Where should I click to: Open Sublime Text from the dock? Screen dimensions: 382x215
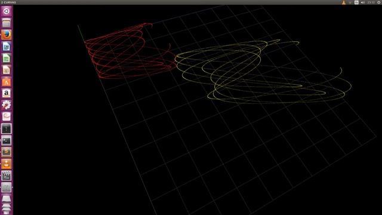[7, 152]
